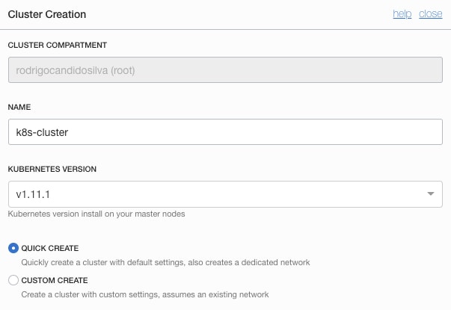Open the Kubernetes Version combo box
Screen dimensions: 451x310
(224, 194)
